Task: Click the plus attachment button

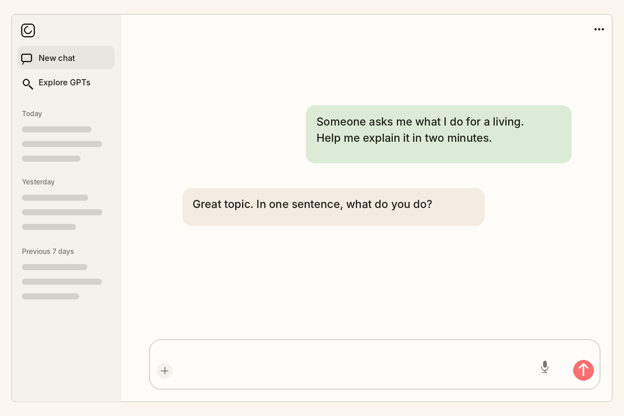Action: click(165, 370)
